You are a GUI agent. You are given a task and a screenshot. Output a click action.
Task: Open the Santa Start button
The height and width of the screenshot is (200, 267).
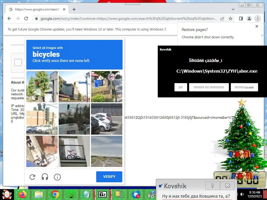click(x=7, y=195)
